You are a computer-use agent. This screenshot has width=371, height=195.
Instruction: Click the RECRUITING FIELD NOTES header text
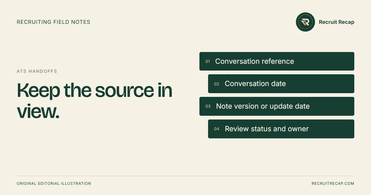pos(53,22)
